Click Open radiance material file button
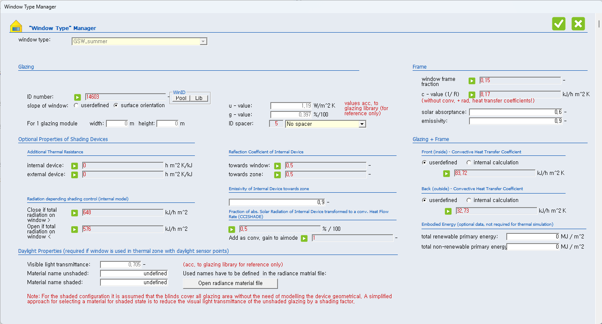Viewport: 602px width, 324px height. click(230, 283)
